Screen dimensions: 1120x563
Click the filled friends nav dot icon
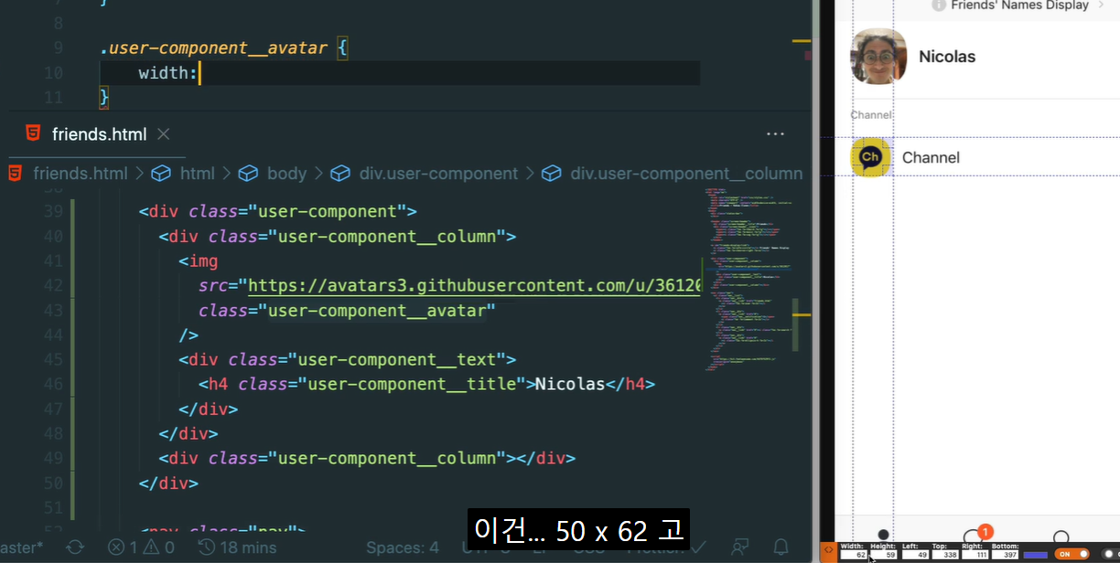pyautogui.click(x=883, y=535)
